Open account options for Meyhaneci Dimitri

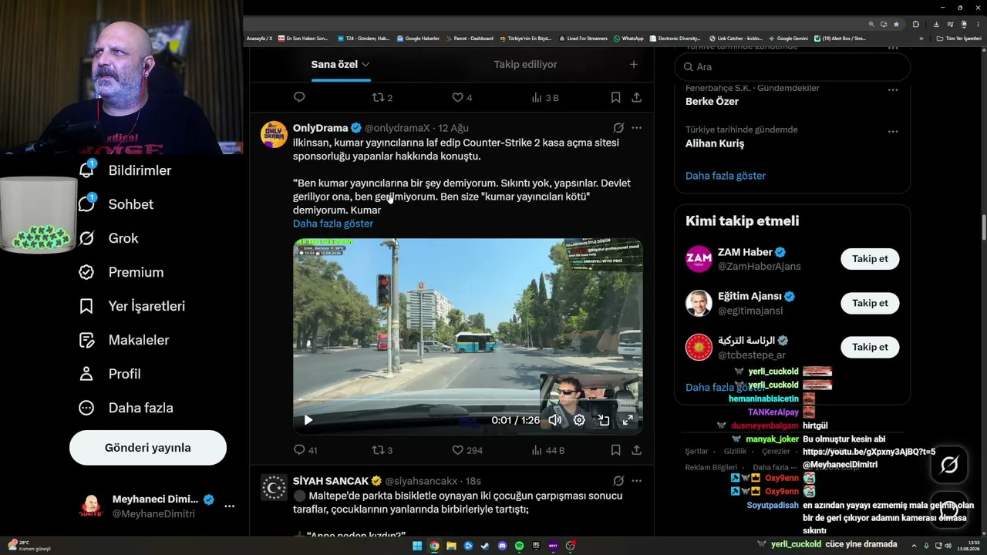(229, 506)
